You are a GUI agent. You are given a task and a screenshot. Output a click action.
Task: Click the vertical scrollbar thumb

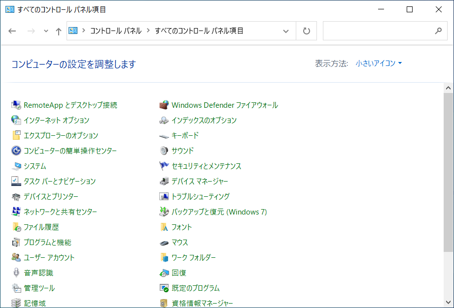point(448,173)
